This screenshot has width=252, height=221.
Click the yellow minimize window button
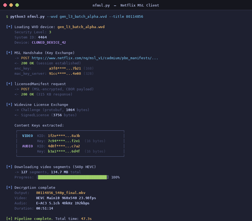11,5
